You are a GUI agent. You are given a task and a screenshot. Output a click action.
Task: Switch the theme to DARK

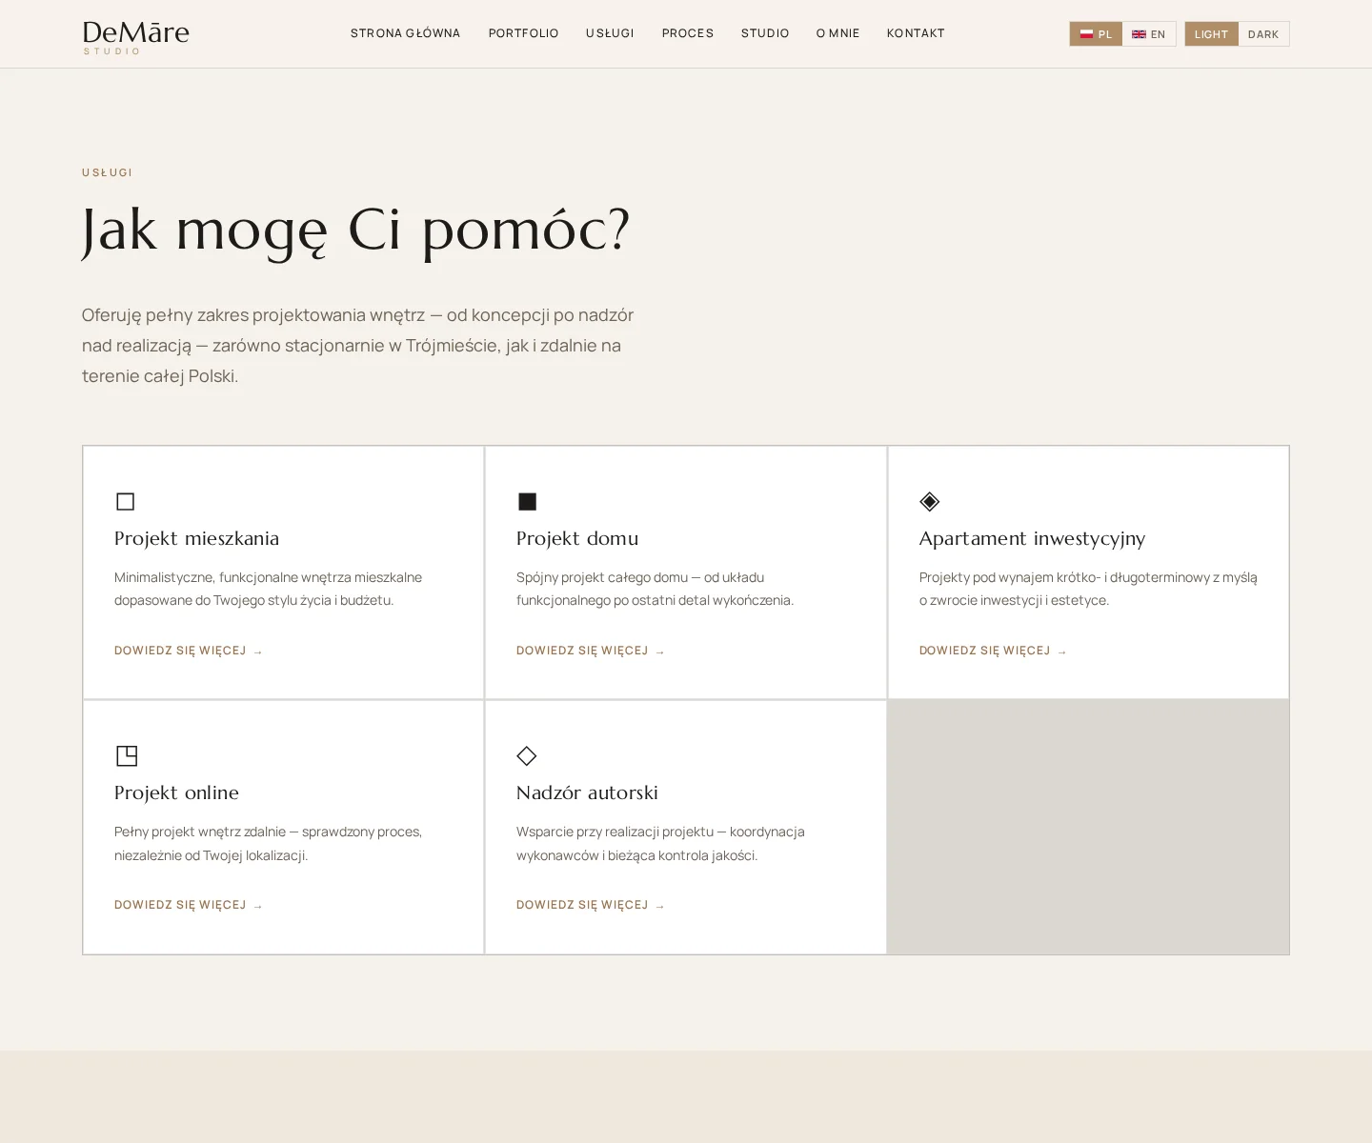1262,34
